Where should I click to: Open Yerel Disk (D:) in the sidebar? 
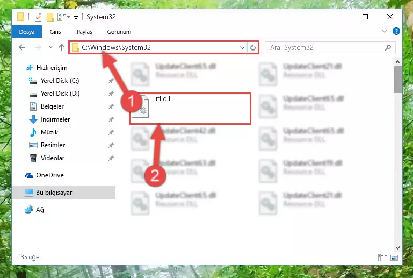pyautogui.click(x=60, y=94)
